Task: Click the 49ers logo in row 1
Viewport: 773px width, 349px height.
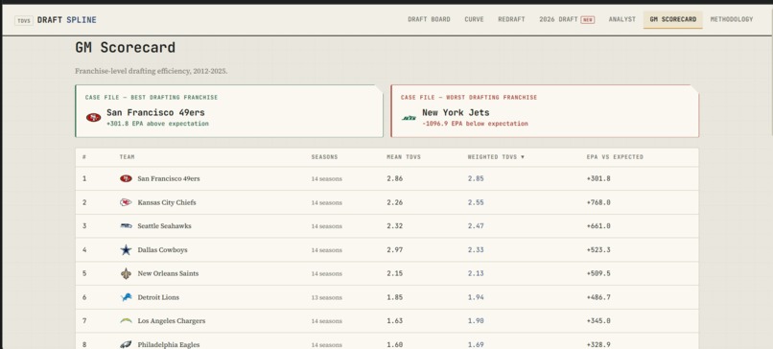Action: [x=126, y=178]
